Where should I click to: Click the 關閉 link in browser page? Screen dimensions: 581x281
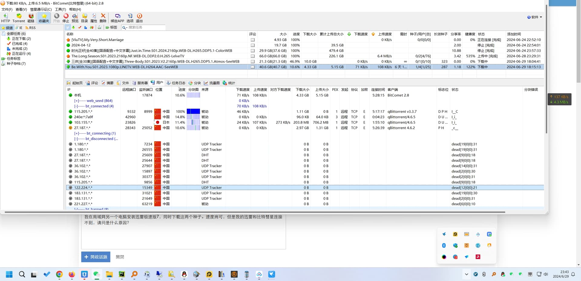point(120,257)
